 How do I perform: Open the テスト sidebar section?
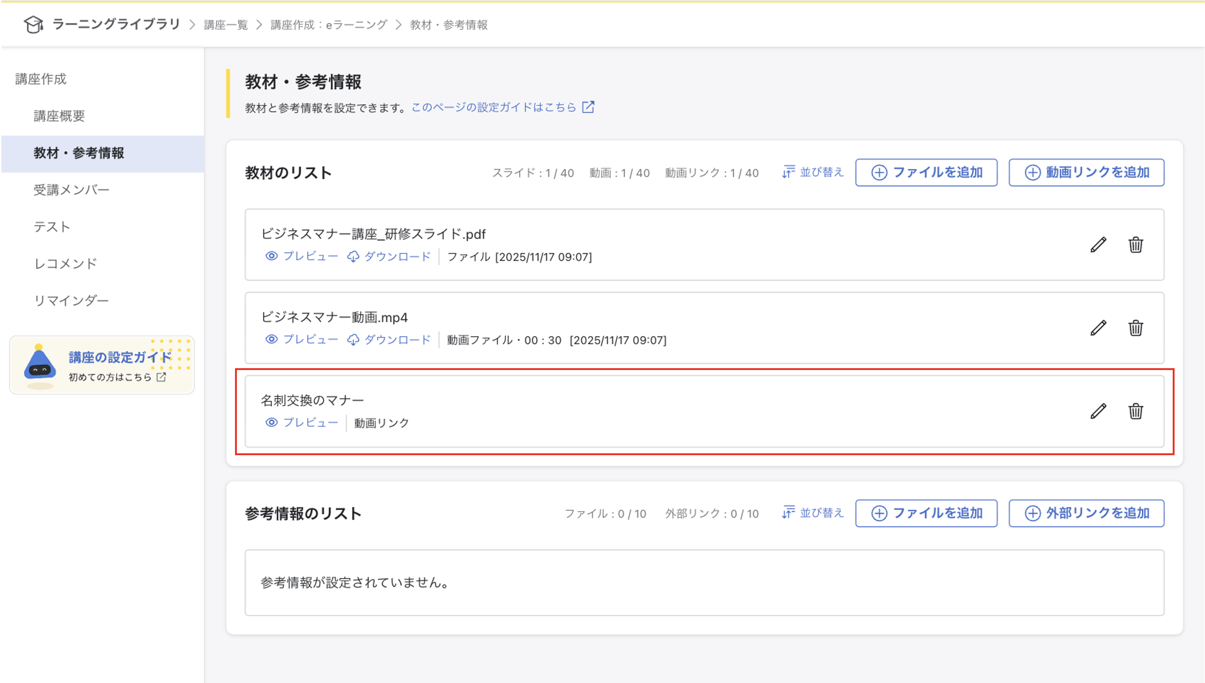[x=51, y=227]
